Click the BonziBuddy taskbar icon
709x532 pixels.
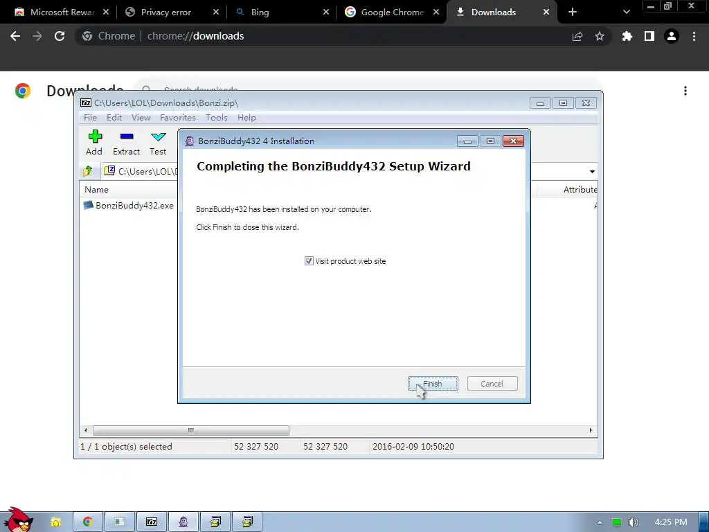tap(183, 522)
